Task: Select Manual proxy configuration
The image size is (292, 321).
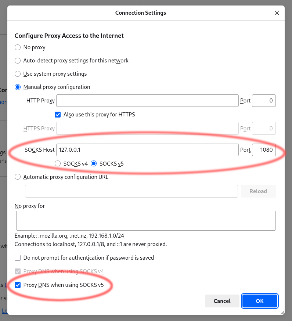Action: (x=17, y=87)
